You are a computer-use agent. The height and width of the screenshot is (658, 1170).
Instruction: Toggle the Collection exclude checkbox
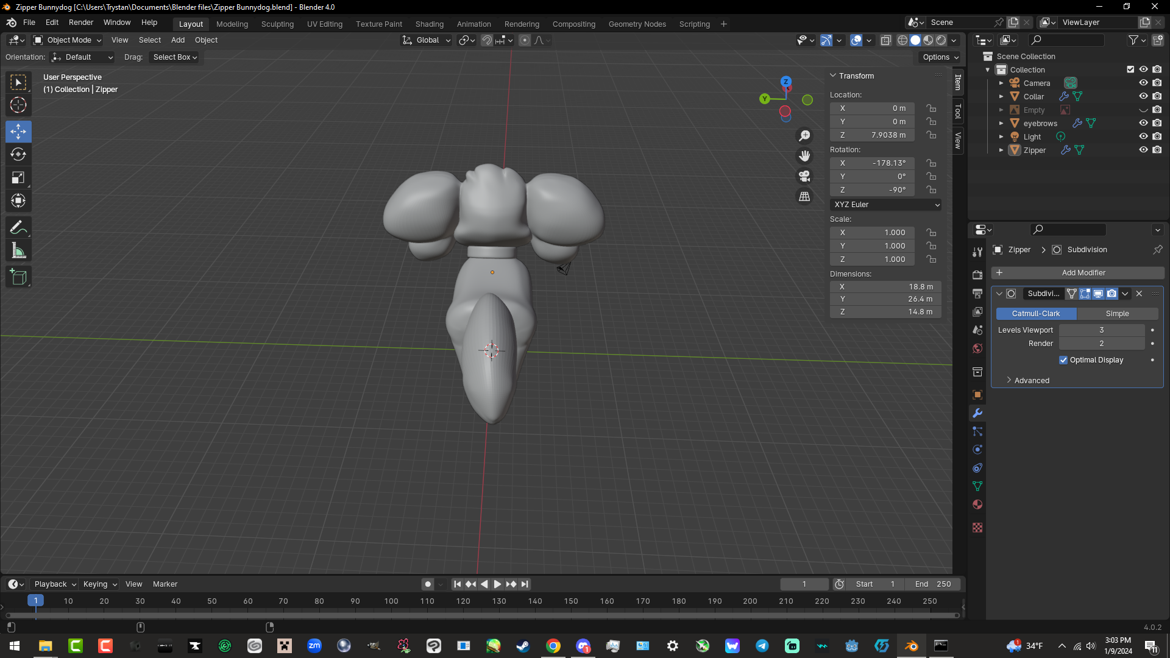1130,69
